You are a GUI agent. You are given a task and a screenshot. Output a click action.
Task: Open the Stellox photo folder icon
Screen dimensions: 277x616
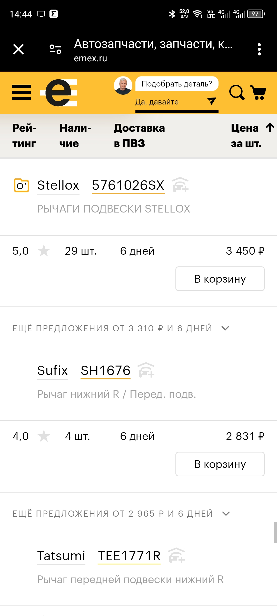21,185
